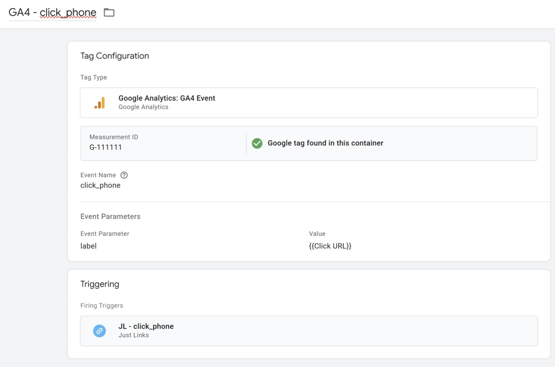555x367 pixels.
Task: Rename the tag title GA4 - click_phone
Action: pos(52,12)
